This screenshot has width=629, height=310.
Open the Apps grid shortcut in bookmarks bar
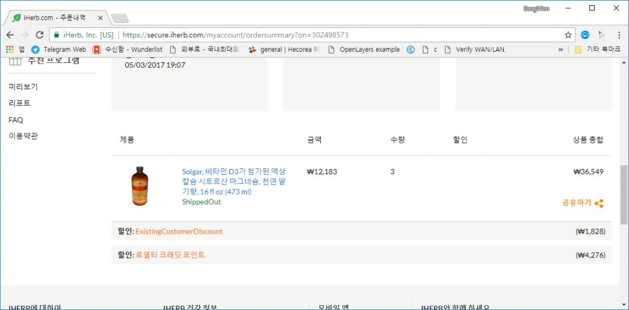(10, 50)
